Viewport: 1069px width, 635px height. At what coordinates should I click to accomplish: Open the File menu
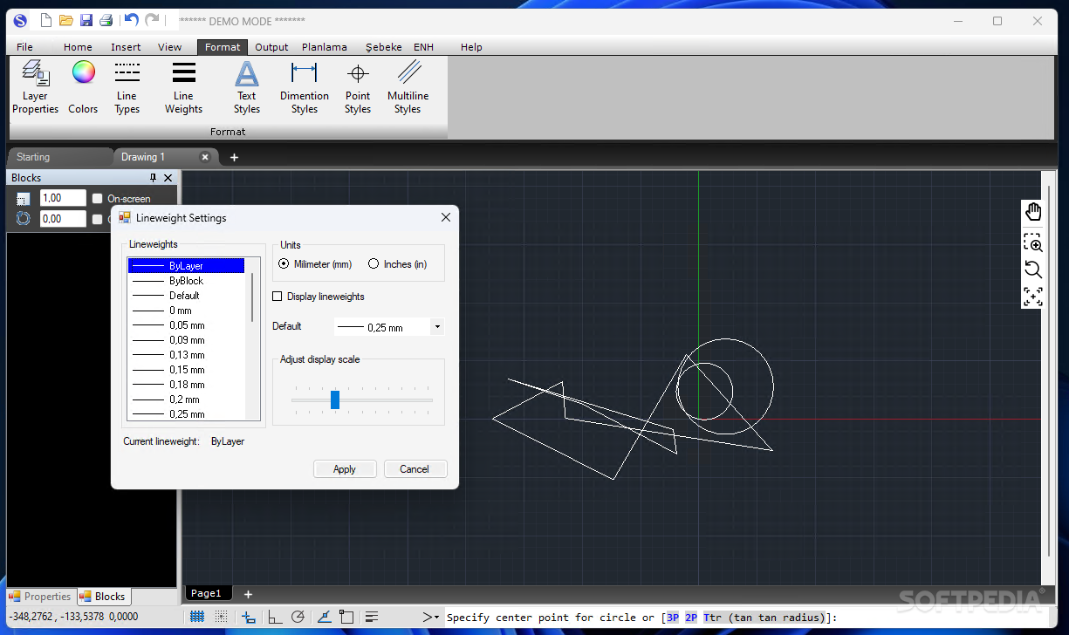click(x=24, y=47)
